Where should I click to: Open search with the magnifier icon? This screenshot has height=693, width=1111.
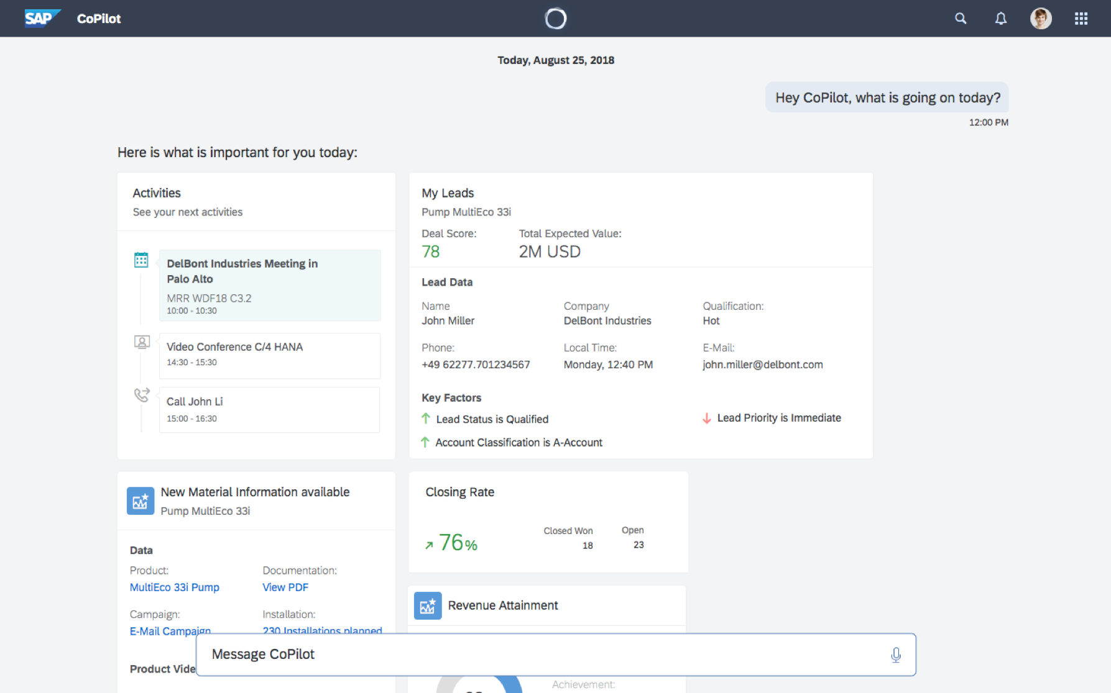click(x=961, y=19)
